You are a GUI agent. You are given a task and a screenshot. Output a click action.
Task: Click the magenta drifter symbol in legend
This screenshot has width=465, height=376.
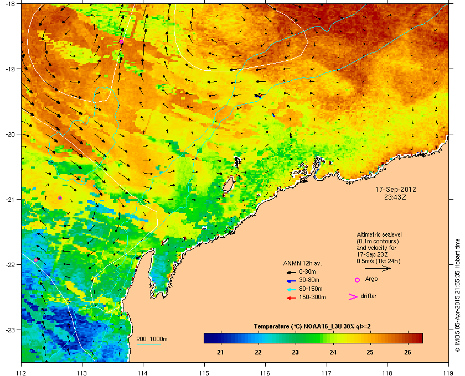click(353, 297)
